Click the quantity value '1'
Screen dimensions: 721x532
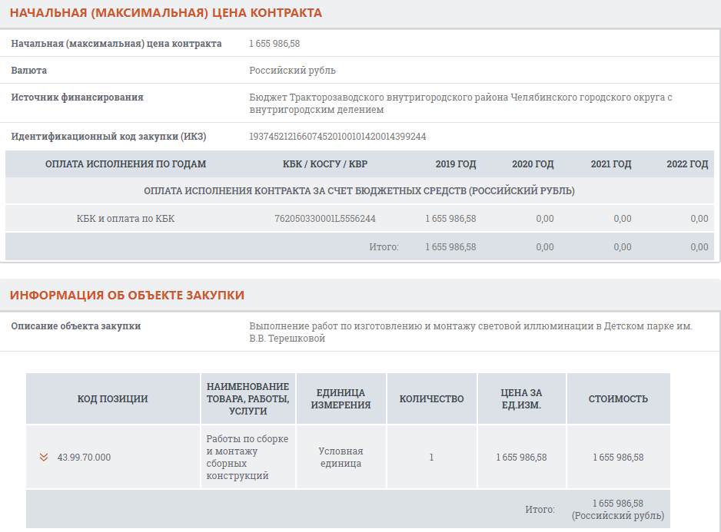point(431,458)
